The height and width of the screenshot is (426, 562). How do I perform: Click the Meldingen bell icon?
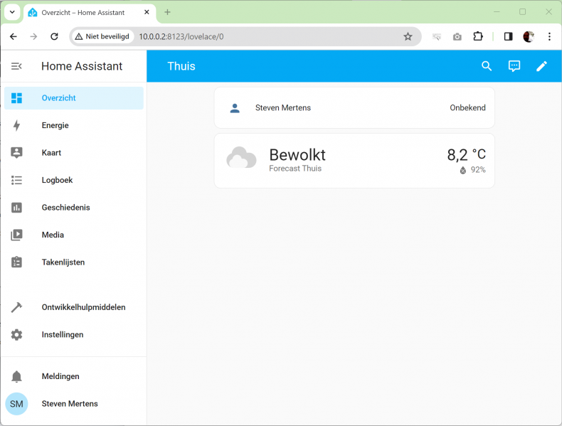pyautogui.click(x=16, y=376)
